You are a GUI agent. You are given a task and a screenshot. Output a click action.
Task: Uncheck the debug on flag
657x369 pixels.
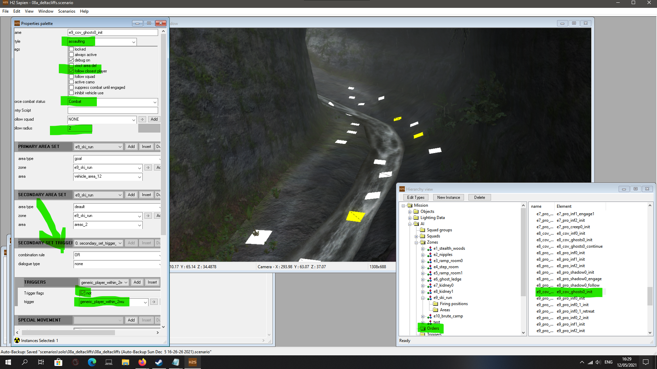coord(72,60)
